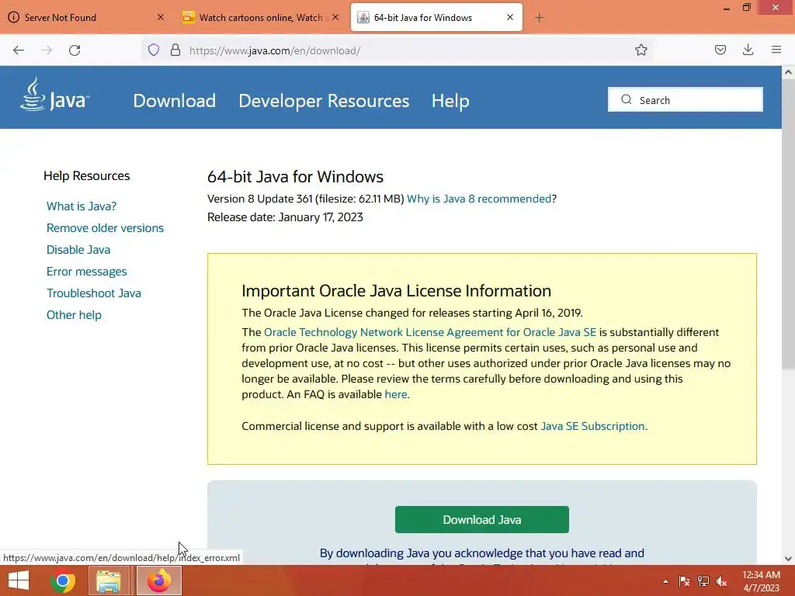Click the Download Java green button
Viewport: 795px width, 596px height.
[481, 519]
